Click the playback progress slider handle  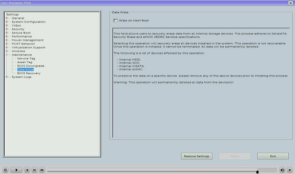(257, 172)
